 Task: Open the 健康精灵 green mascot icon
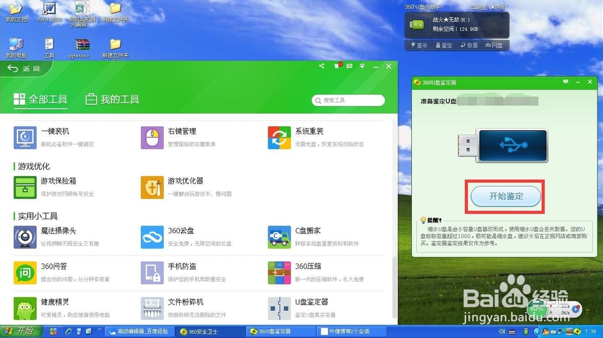[25, 309]
